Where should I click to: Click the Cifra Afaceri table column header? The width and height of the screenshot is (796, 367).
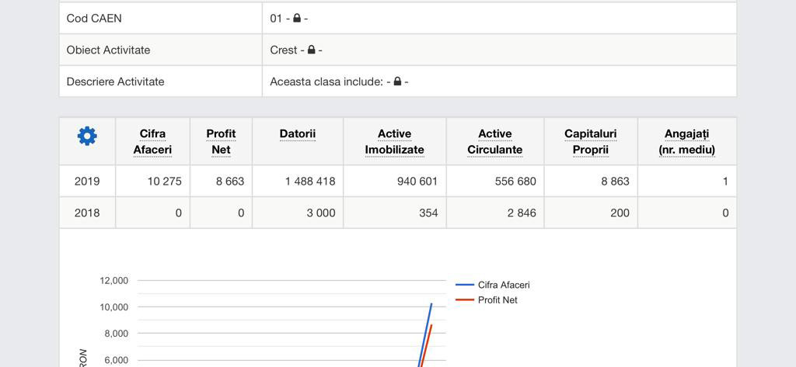pos(152,141)
